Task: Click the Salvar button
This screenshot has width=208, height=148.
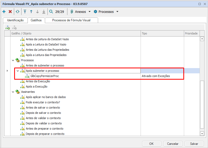Action: 194,144
